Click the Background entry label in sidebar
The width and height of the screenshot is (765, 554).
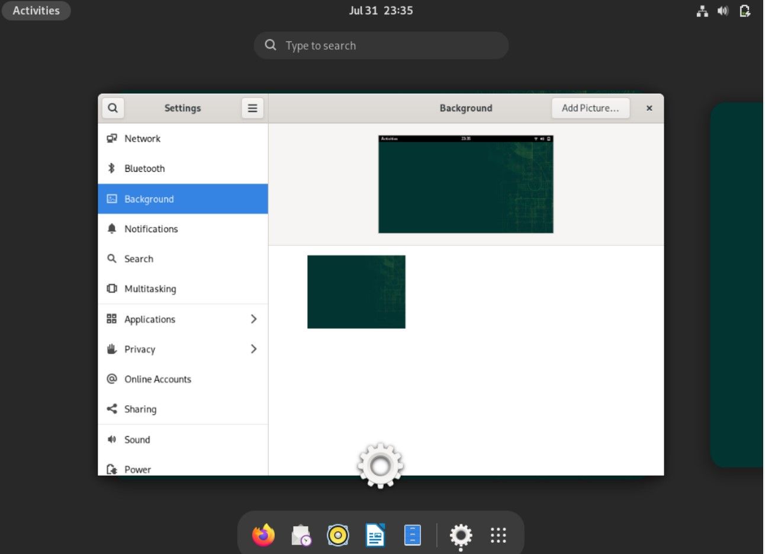point(149,199)
